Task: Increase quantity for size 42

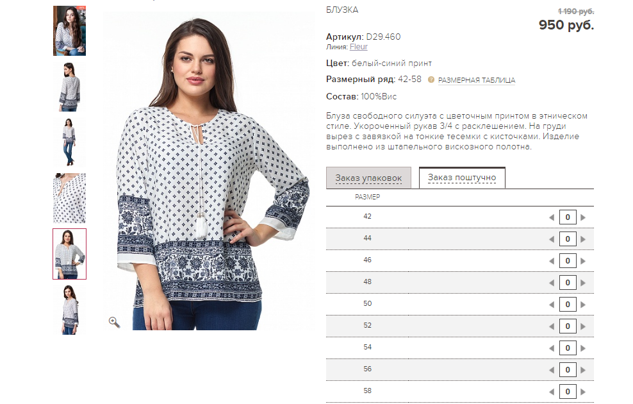Action: (583, 217)
